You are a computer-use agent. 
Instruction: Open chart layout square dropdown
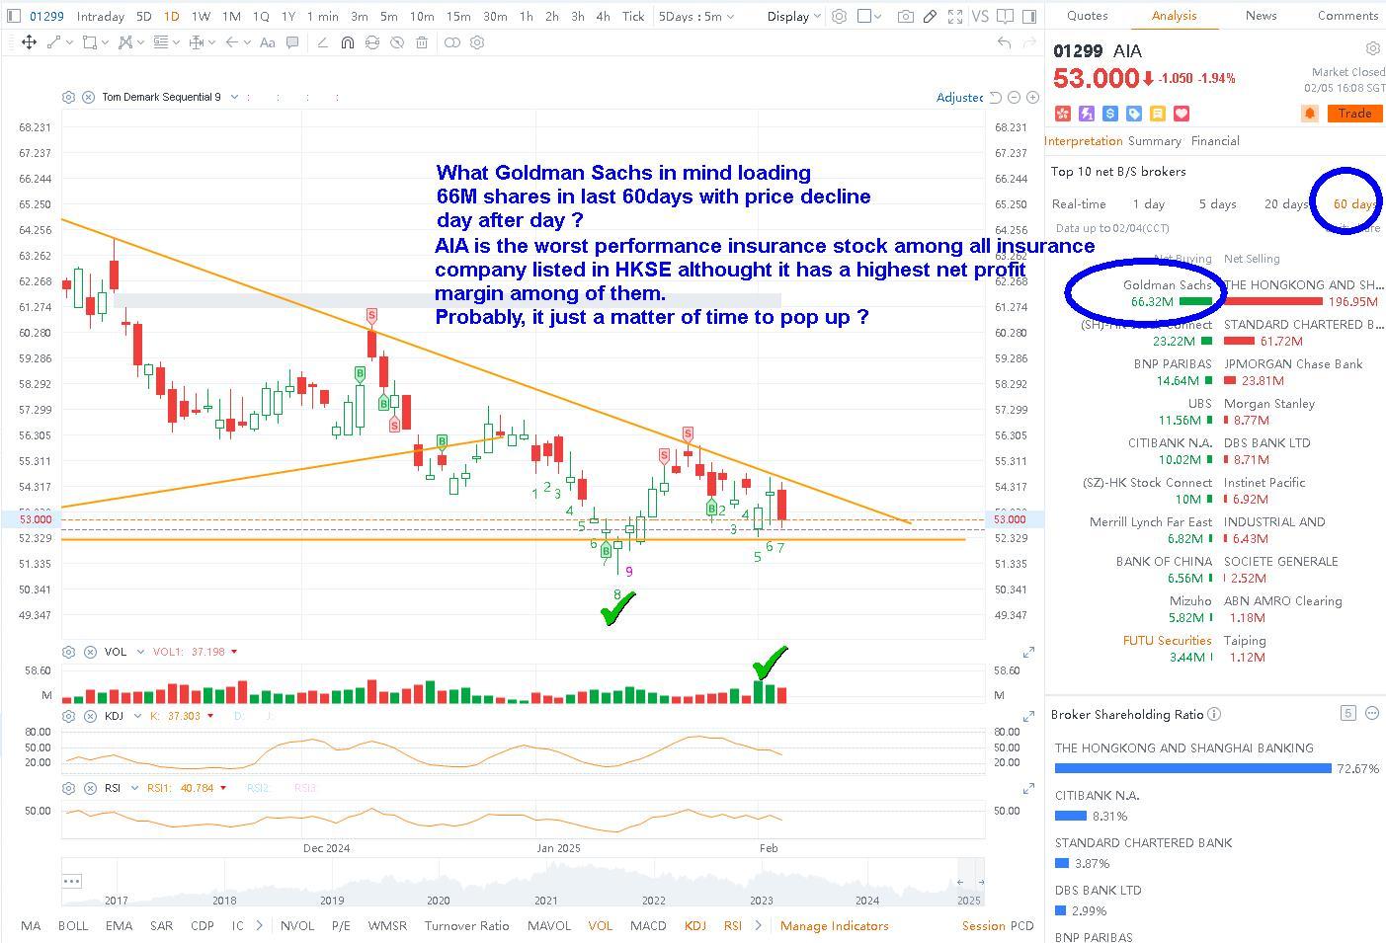[869, 16]
